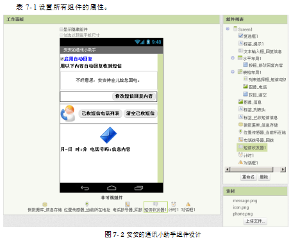
Task: Select phone.png in the media panel
Action: 243,214
